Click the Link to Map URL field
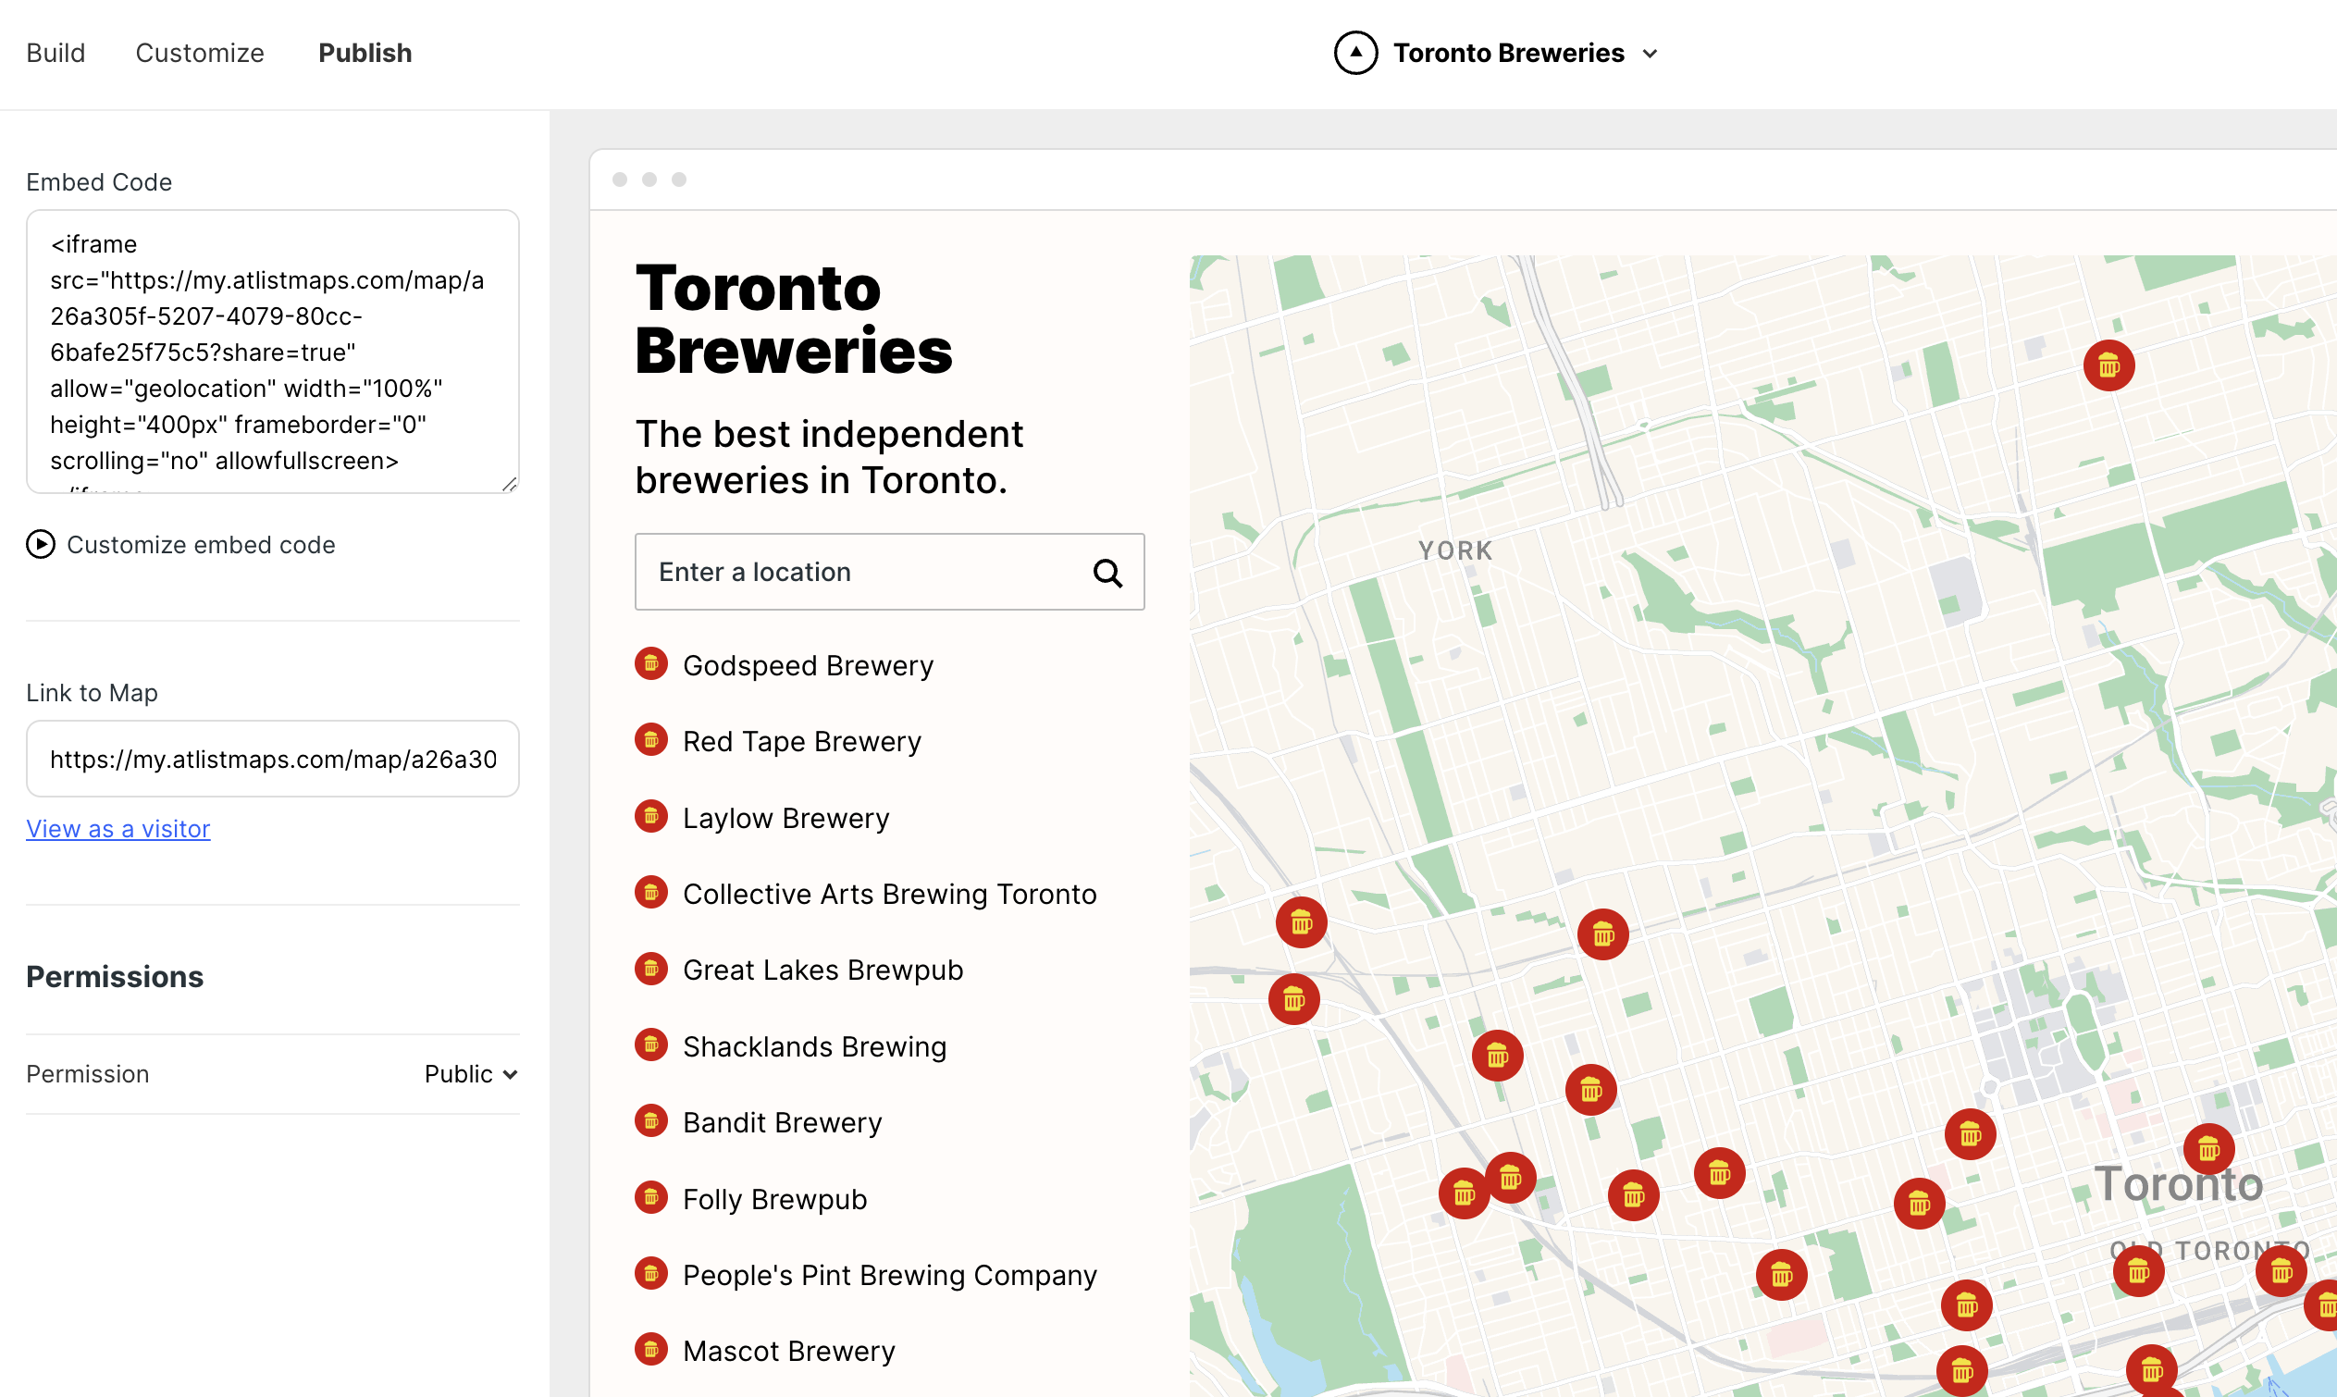 (x=273, y=759)
